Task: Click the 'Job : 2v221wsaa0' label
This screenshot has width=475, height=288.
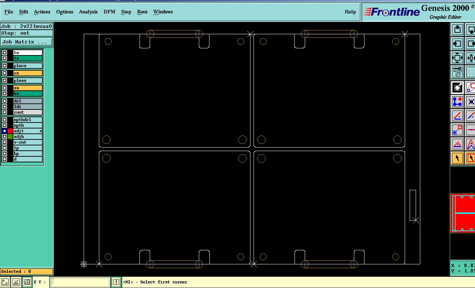Action: [26, 26]
